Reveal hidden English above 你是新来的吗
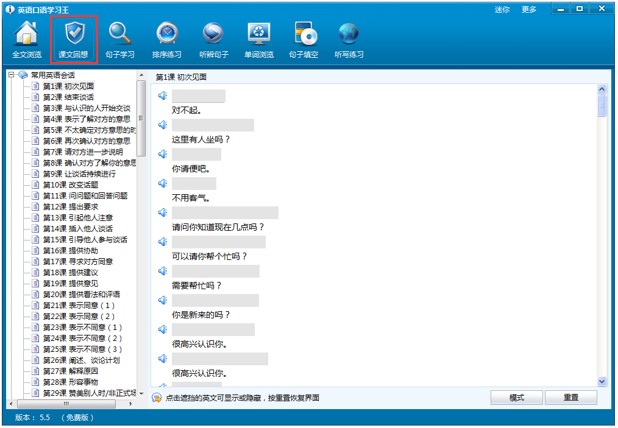Screen dimensions: 618x428 point(215,300)
